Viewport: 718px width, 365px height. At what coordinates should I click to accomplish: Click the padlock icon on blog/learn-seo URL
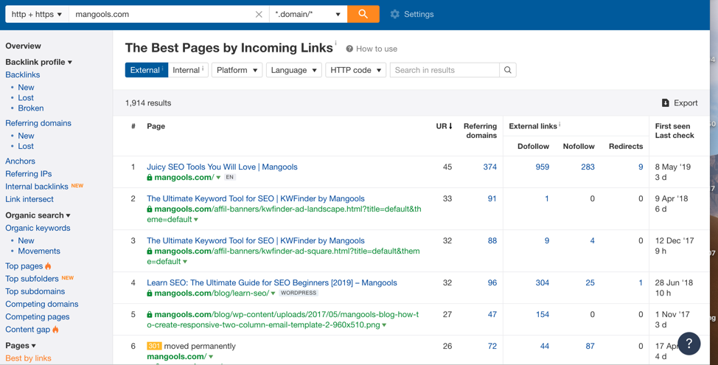150,293
